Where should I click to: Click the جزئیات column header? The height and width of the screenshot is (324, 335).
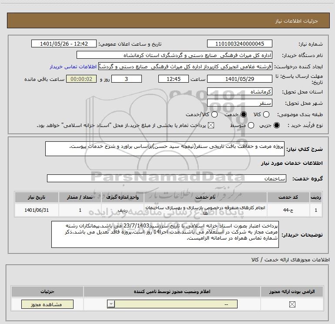47,291
